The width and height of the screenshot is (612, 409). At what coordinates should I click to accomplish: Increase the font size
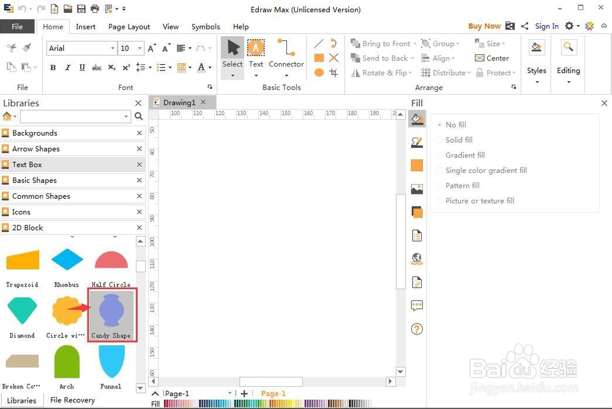[x=152, y=48]
